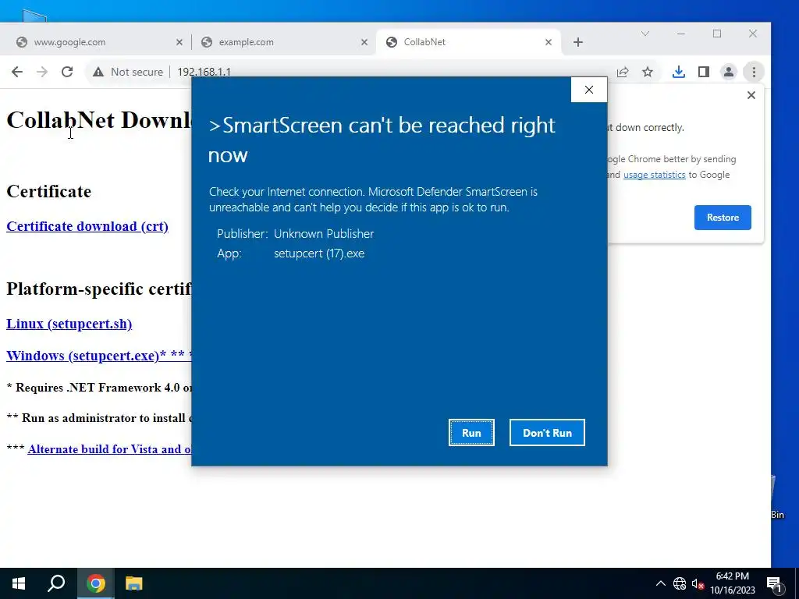Minimize the Chrome window

[680, 34]
